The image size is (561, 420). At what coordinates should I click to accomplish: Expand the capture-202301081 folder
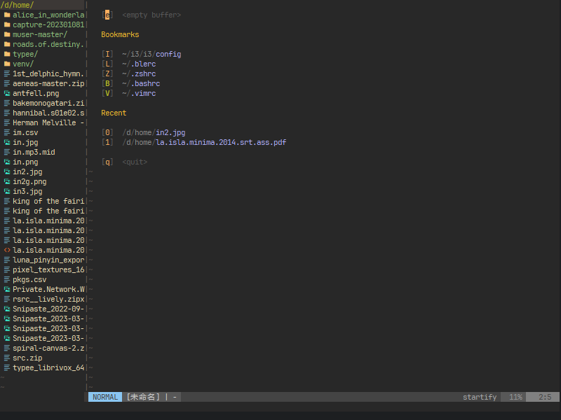[x=48, y=24]
